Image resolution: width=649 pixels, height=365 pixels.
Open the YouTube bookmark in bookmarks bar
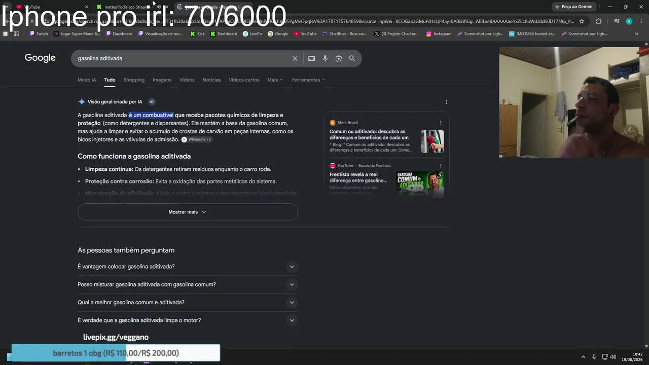coord(305,34)
